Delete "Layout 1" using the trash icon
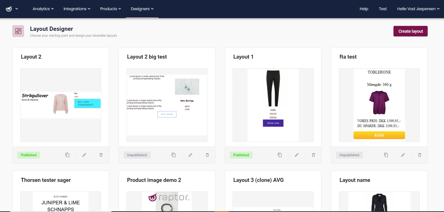This screenshot has height=212, width=444. pyautogui.click(x=313, y=155)
